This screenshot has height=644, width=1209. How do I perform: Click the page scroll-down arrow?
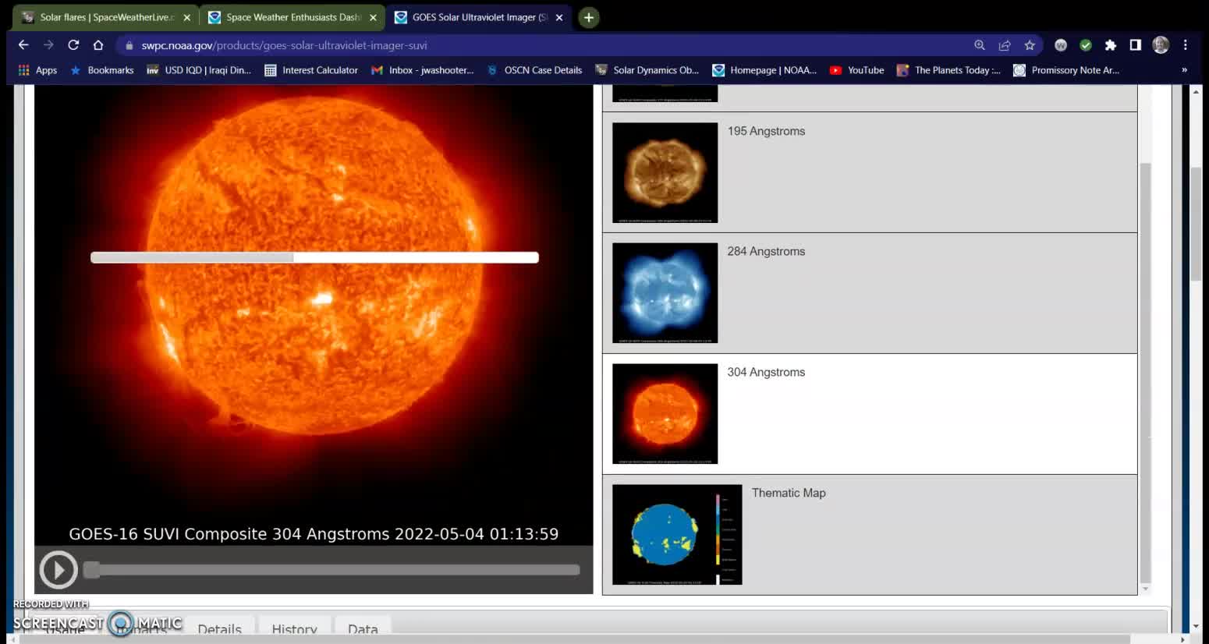click(1196, 626)
